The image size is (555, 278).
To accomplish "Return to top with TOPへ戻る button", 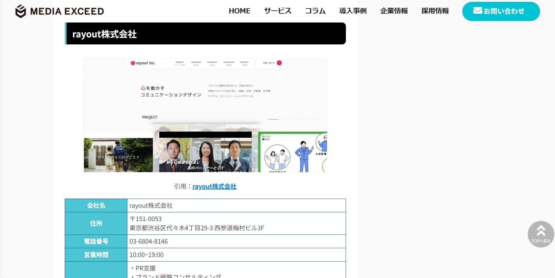I will coord(541,234).
